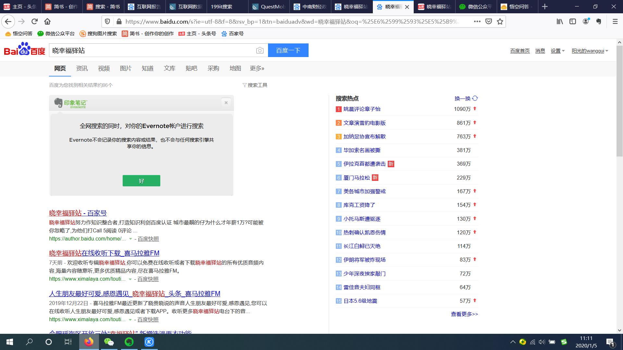Open 百度首页 link
The image size is (623, 350).
coord(520,51)
